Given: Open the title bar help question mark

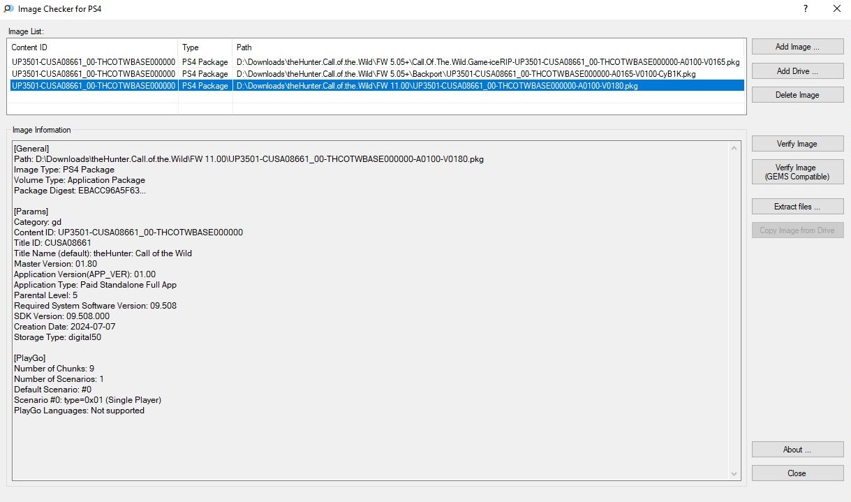Looking at the screenshot, I should (806, 9).
